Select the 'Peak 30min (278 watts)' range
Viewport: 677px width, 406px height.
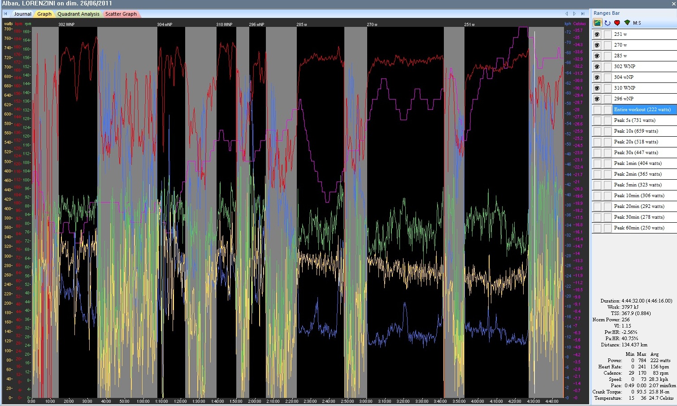[x=645, y=217]
